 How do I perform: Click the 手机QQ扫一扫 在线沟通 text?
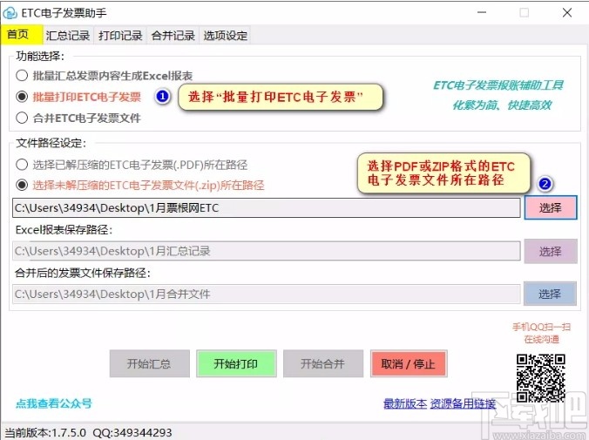tap(541, 333)
